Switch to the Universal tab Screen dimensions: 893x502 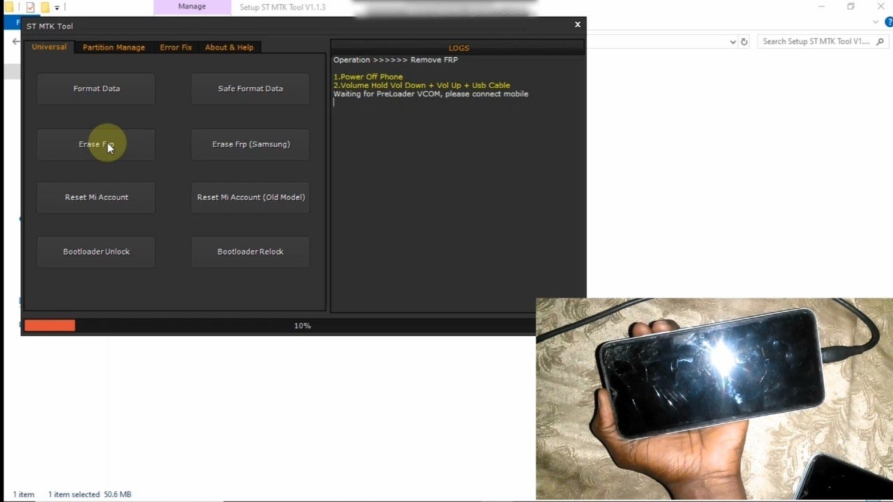point(50,47)
